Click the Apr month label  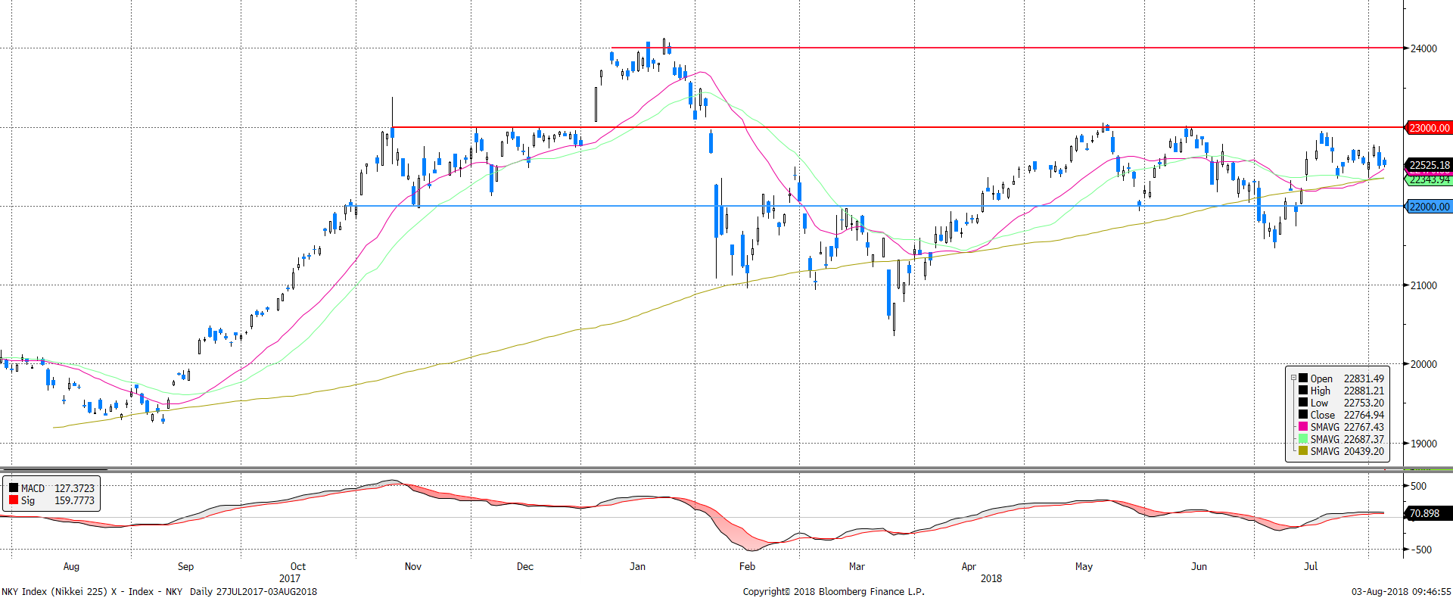coord(969,566)
